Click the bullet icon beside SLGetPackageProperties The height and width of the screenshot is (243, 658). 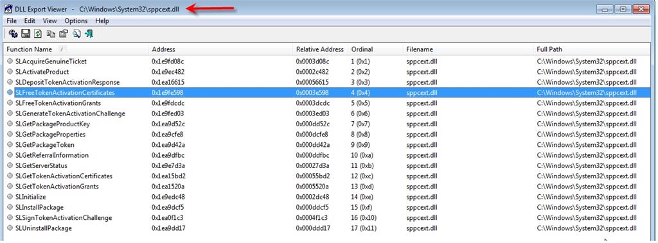click(x=10, y=135)
